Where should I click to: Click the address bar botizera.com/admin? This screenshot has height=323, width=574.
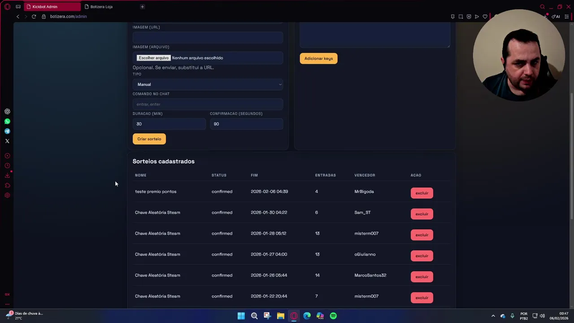[x=68, y=17]
